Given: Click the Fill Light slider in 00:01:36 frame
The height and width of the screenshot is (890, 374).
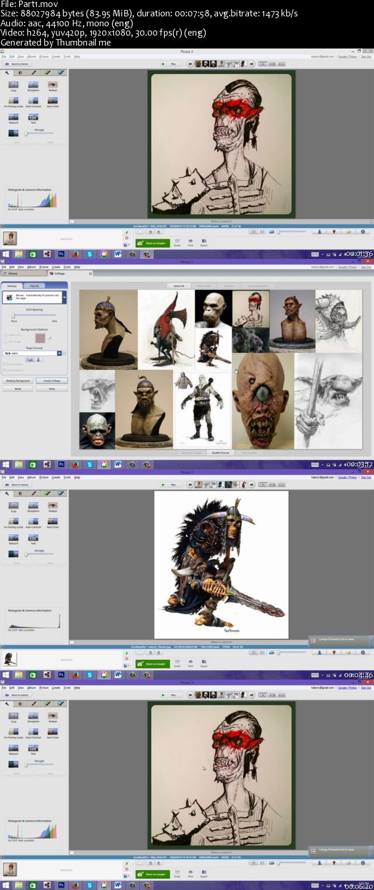Looking at the screenshot, I should tap(39, 133).
